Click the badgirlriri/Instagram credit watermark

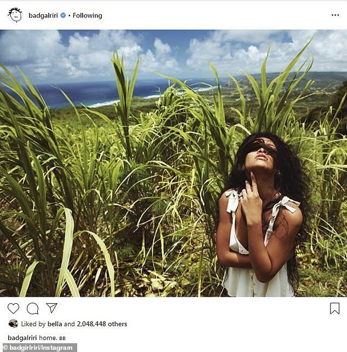click(38, 348)
